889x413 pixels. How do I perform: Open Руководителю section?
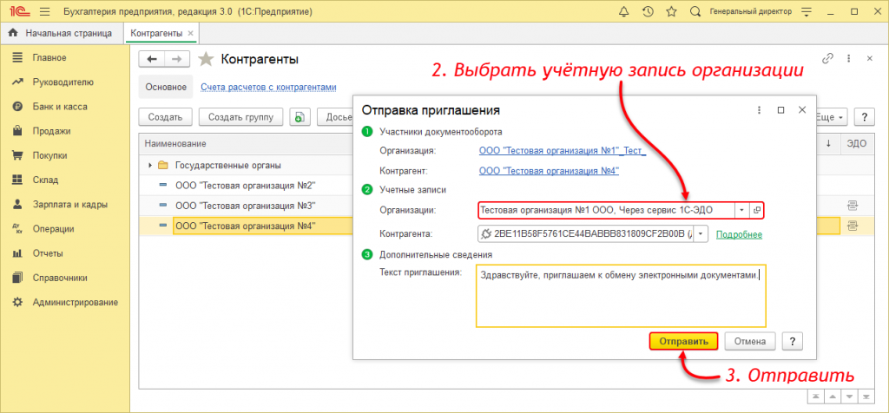pyautogui.click(x=63, y=82)
